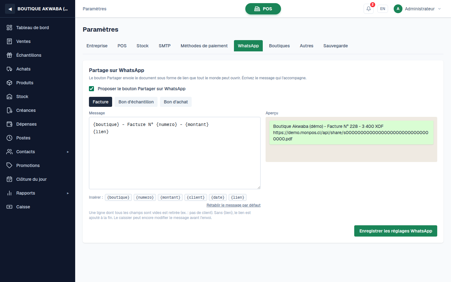Insert the {montant} placeholder chip
This screenshot has height=282, width=451.
[x=170, y=197]
